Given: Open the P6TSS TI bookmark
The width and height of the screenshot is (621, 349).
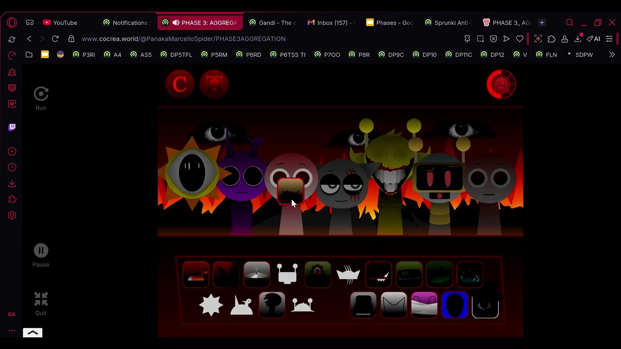Looking at the screenshot, I should [288, 55].
